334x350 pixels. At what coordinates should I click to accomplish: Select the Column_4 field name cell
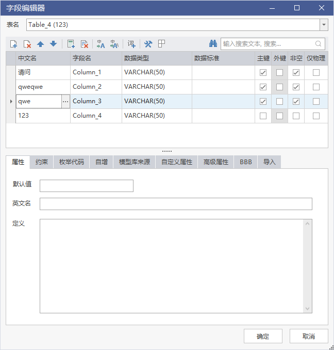tap(96, 116)
